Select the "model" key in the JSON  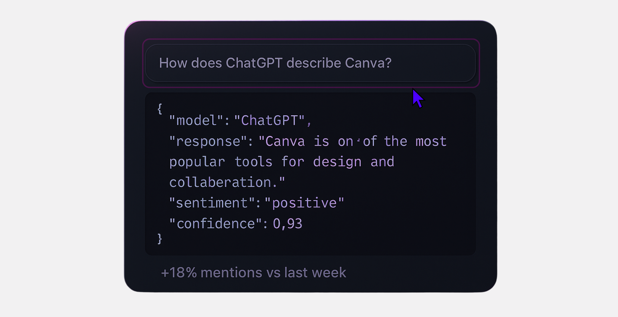click(x=196, y=121)
